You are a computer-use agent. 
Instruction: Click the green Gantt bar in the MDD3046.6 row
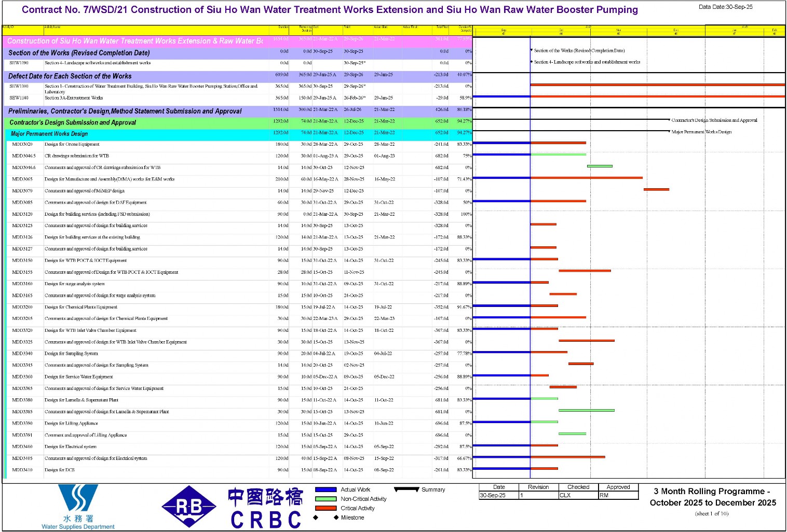click(600, 166)
